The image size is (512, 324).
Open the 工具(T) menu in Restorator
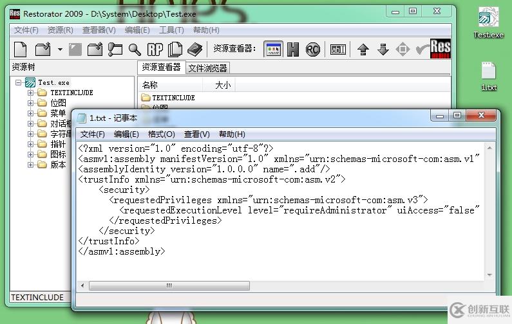(x=171, y=30)
